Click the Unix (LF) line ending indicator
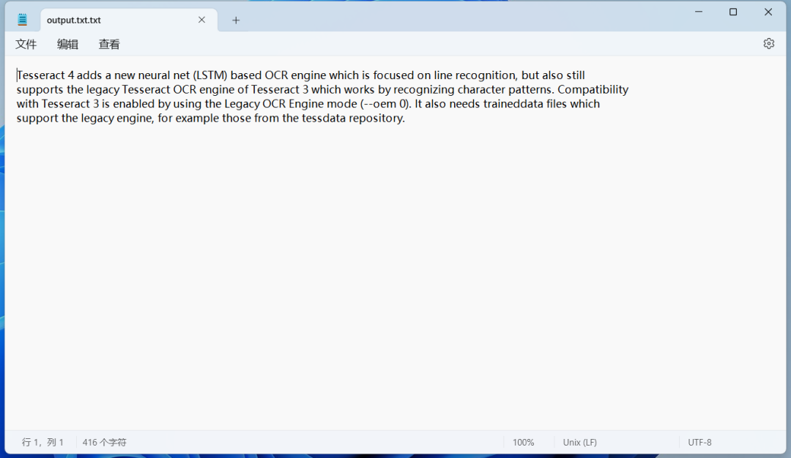 point(579,443)
